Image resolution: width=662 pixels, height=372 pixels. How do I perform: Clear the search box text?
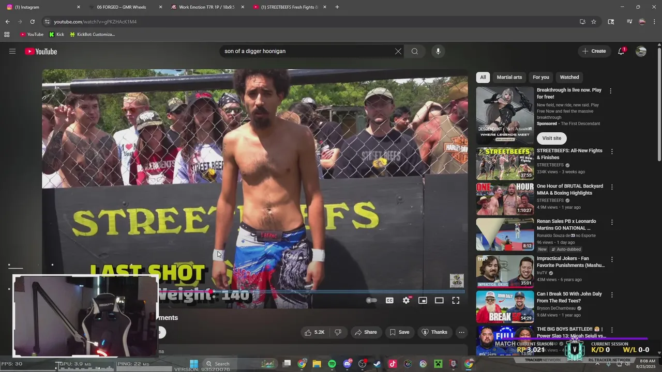[x=398, y=51]
